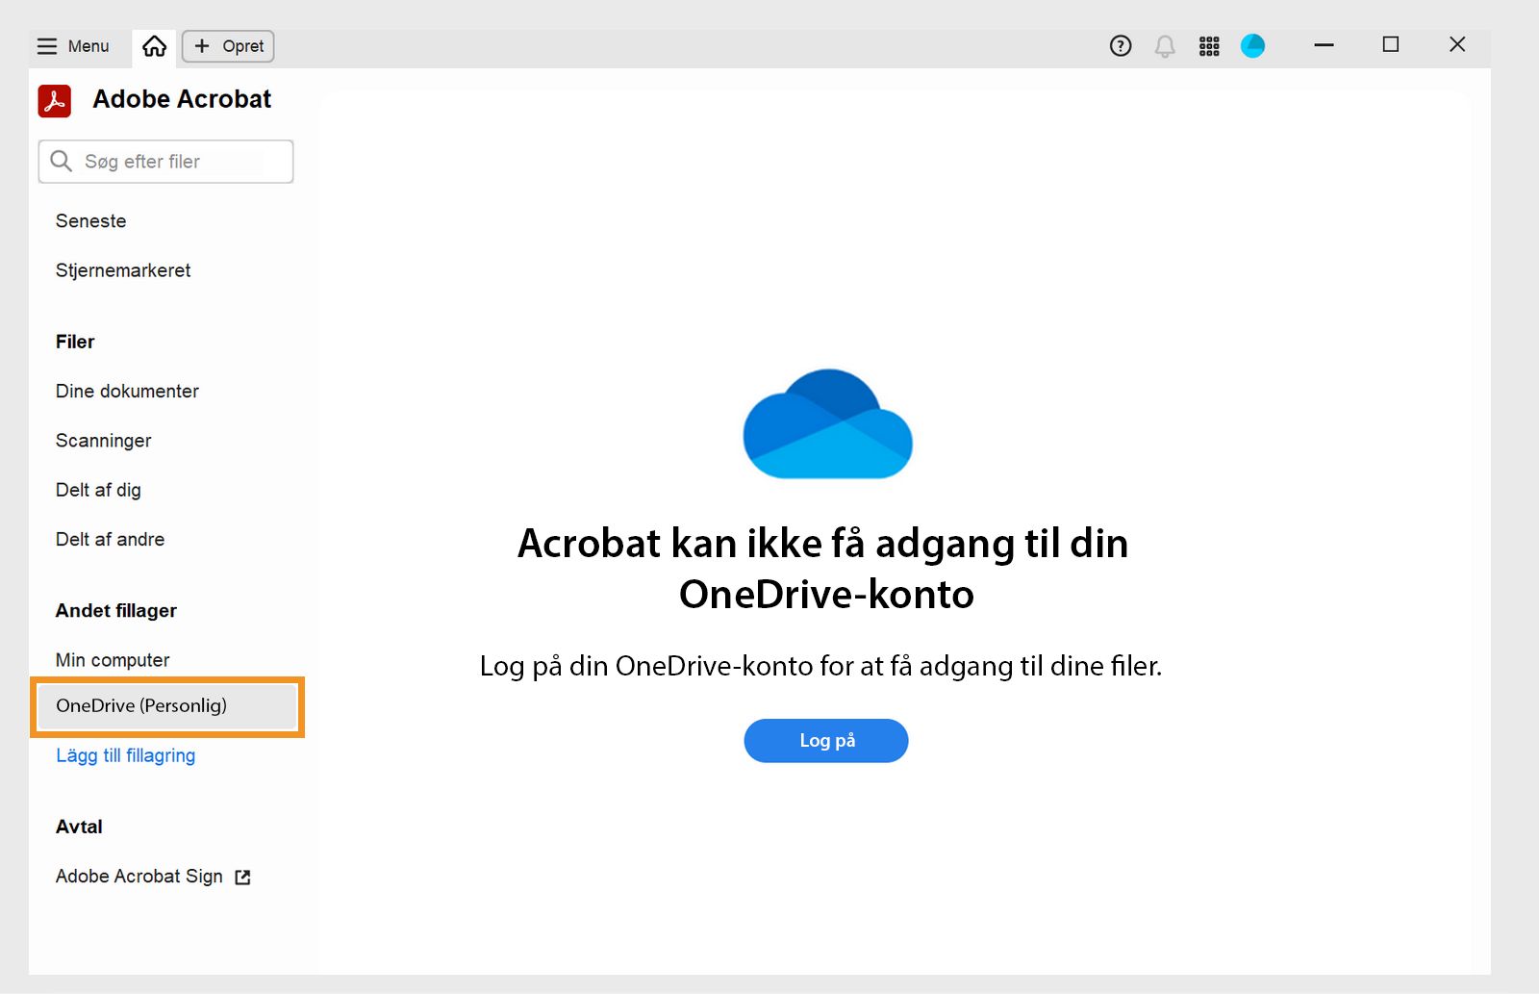Click the Adobe Acrobat red logo
Viewport: 1539px width, 994px height.
[55, 99]
